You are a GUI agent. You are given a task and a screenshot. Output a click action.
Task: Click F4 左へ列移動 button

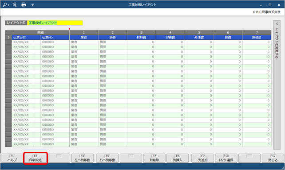pyautogui.click(x=82, y=158)
